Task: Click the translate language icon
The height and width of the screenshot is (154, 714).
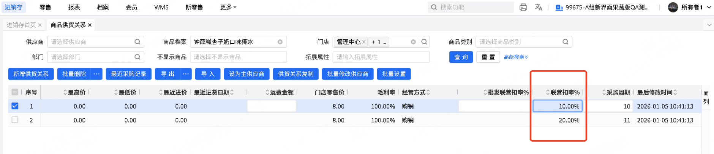Action: pos(539,7)
